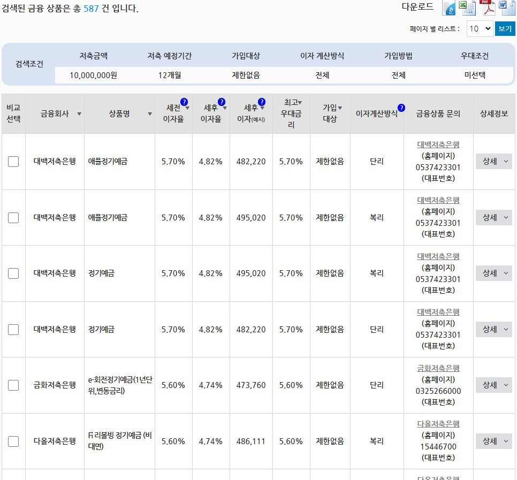Download results as PDF document
Screen dimensions: 517x480
[x=488, y=7]
